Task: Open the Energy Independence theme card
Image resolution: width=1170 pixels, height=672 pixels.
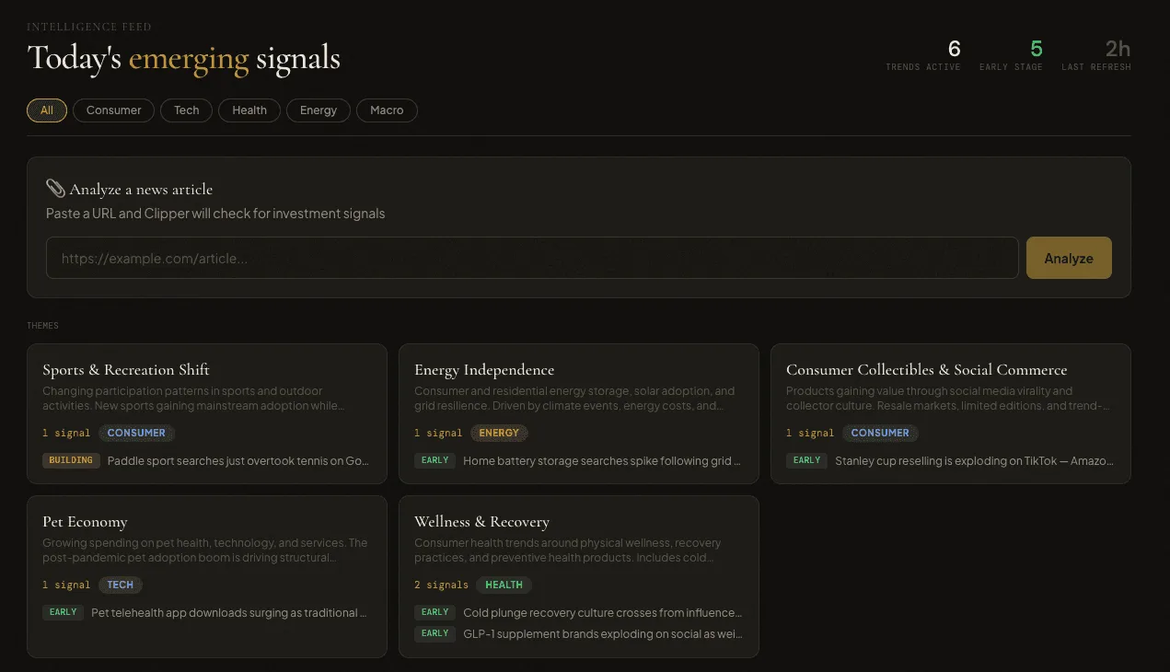Action: pos(579,413)
